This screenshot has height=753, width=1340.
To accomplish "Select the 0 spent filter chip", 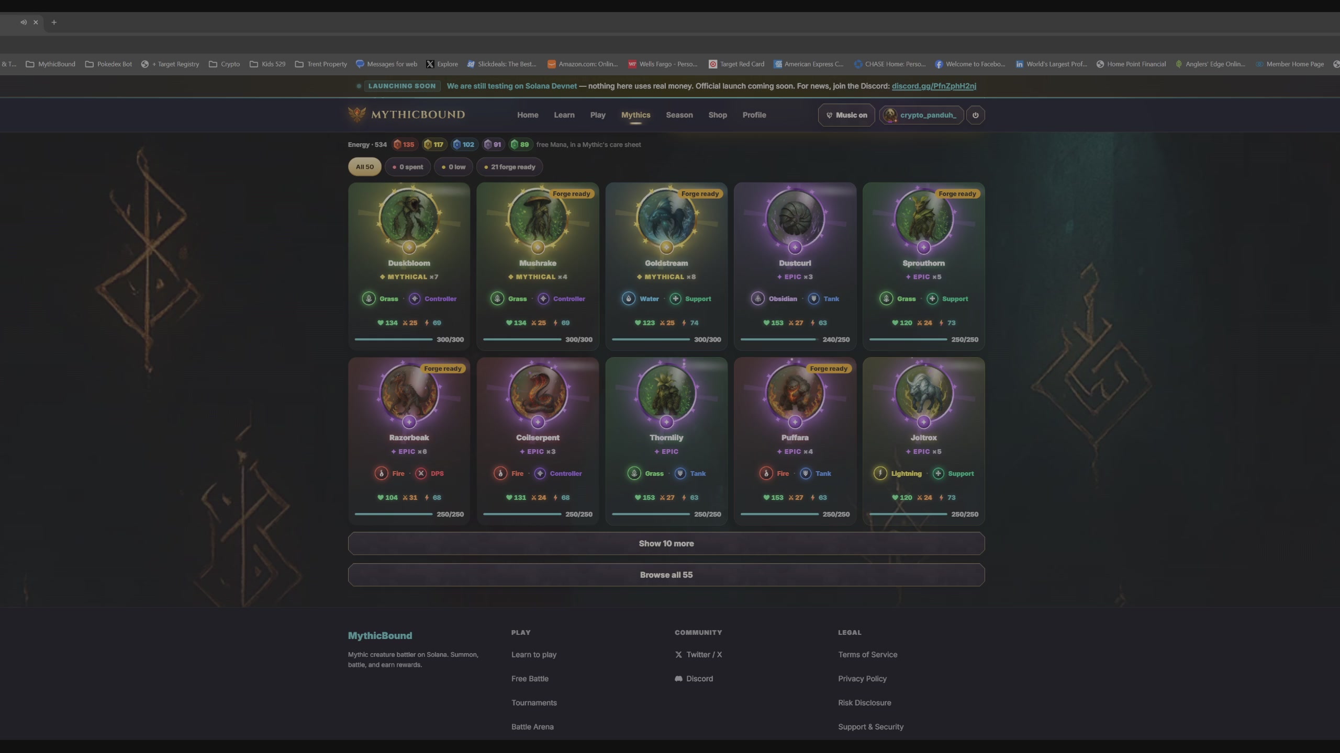I will tap(408, 167).
